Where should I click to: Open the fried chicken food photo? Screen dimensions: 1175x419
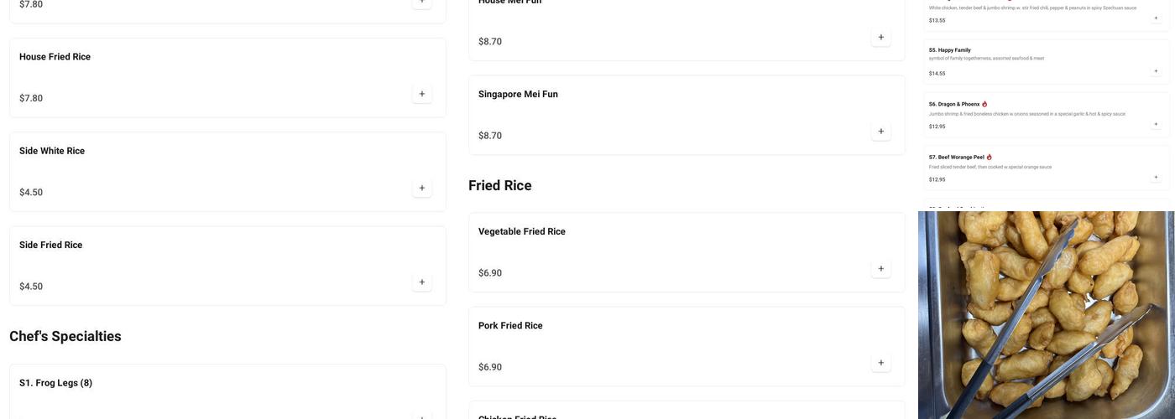coord(1046,315)
